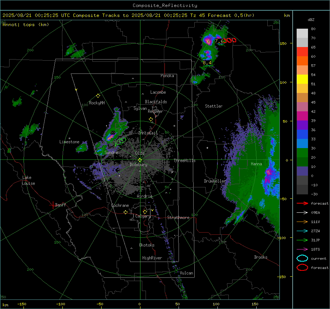Click the Brooks city label

pyautogui.click(x=261, y=257)
